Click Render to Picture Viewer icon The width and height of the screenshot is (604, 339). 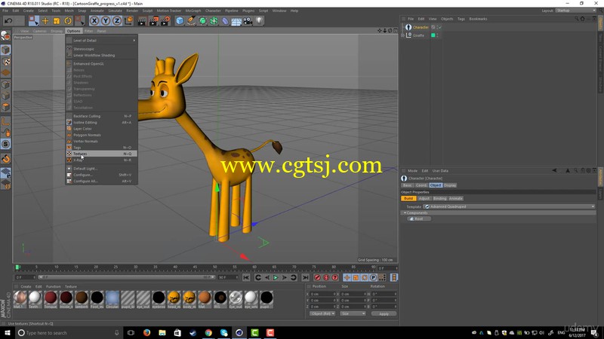tap(153, 21)
